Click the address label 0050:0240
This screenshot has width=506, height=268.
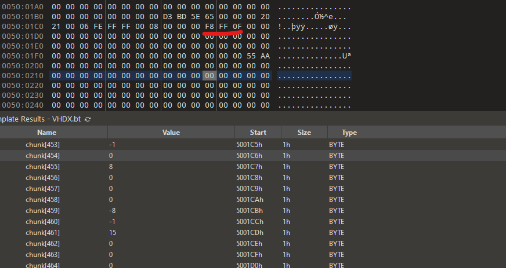pyautogui.click(x=23, y=105)
